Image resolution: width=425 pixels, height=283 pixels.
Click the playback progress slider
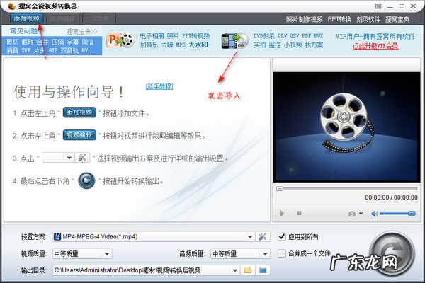tap(346, 188)
